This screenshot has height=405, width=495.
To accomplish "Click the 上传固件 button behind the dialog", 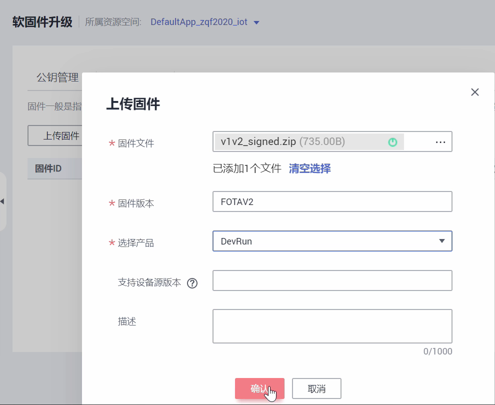I will coord(55,135).
